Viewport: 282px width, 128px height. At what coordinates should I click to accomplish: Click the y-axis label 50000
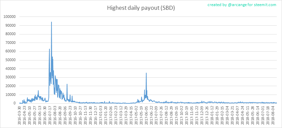pyautogui.click(x=11, y=60)
